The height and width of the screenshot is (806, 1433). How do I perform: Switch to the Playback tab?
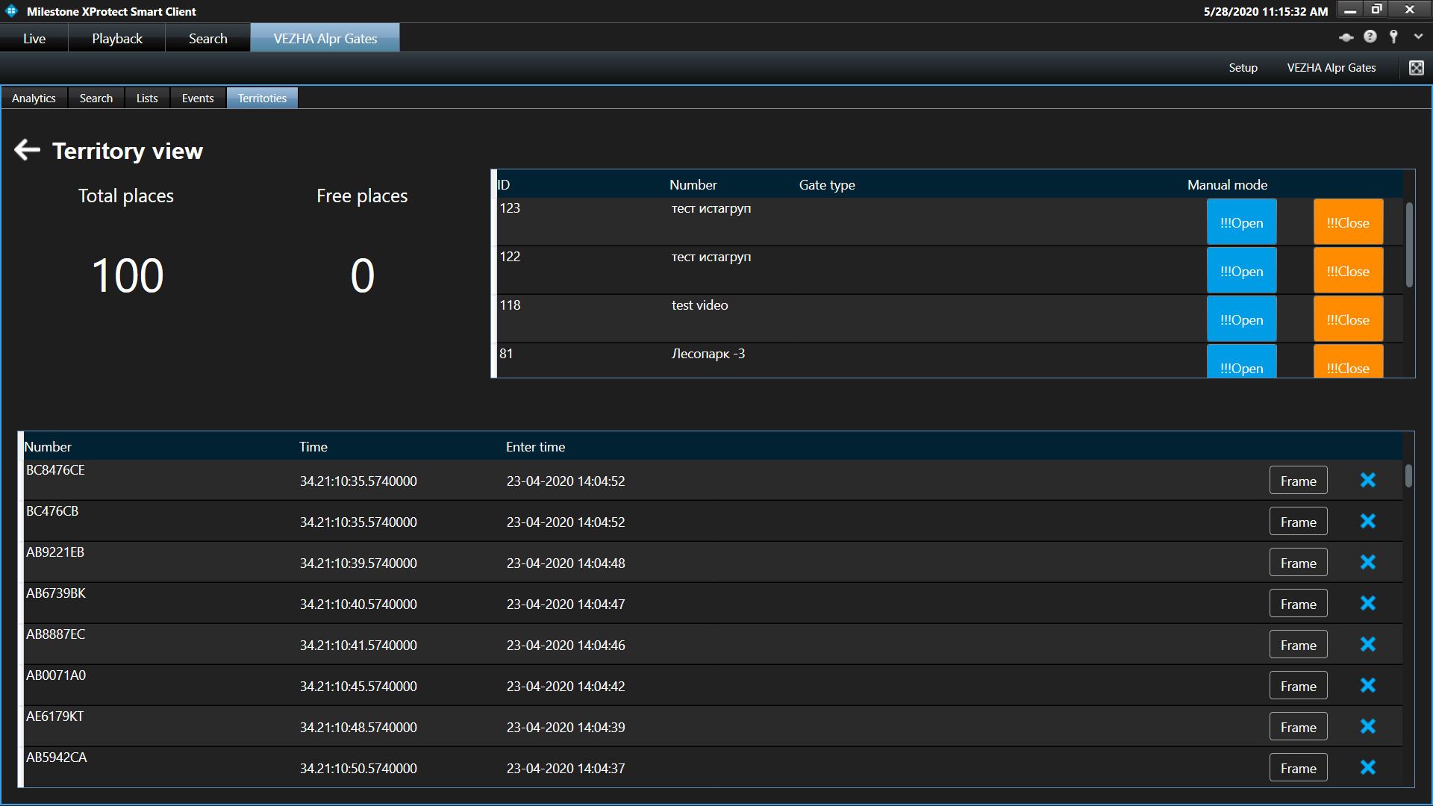click(x=117, y=38)
